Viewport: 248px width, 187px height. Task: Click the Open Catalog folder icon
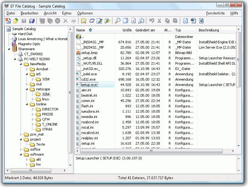click(15, 21)
